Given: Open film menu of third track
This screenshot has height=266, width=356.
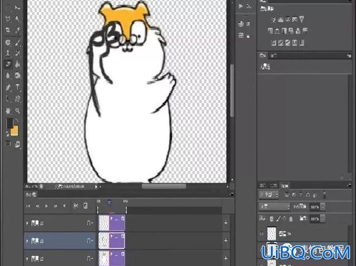Looking at the screenshot, I should point(90,258).
